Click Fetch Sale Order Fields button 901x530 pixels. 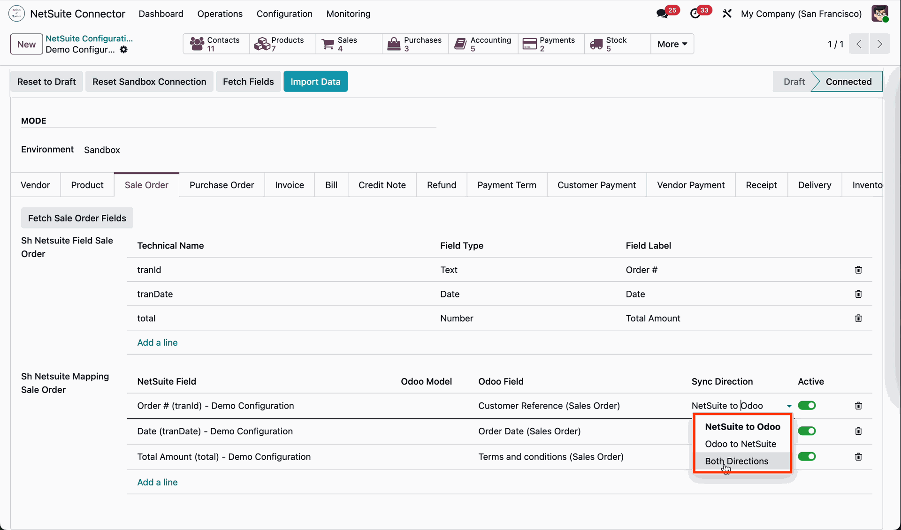pyautogui.click(x=77, y=218)
